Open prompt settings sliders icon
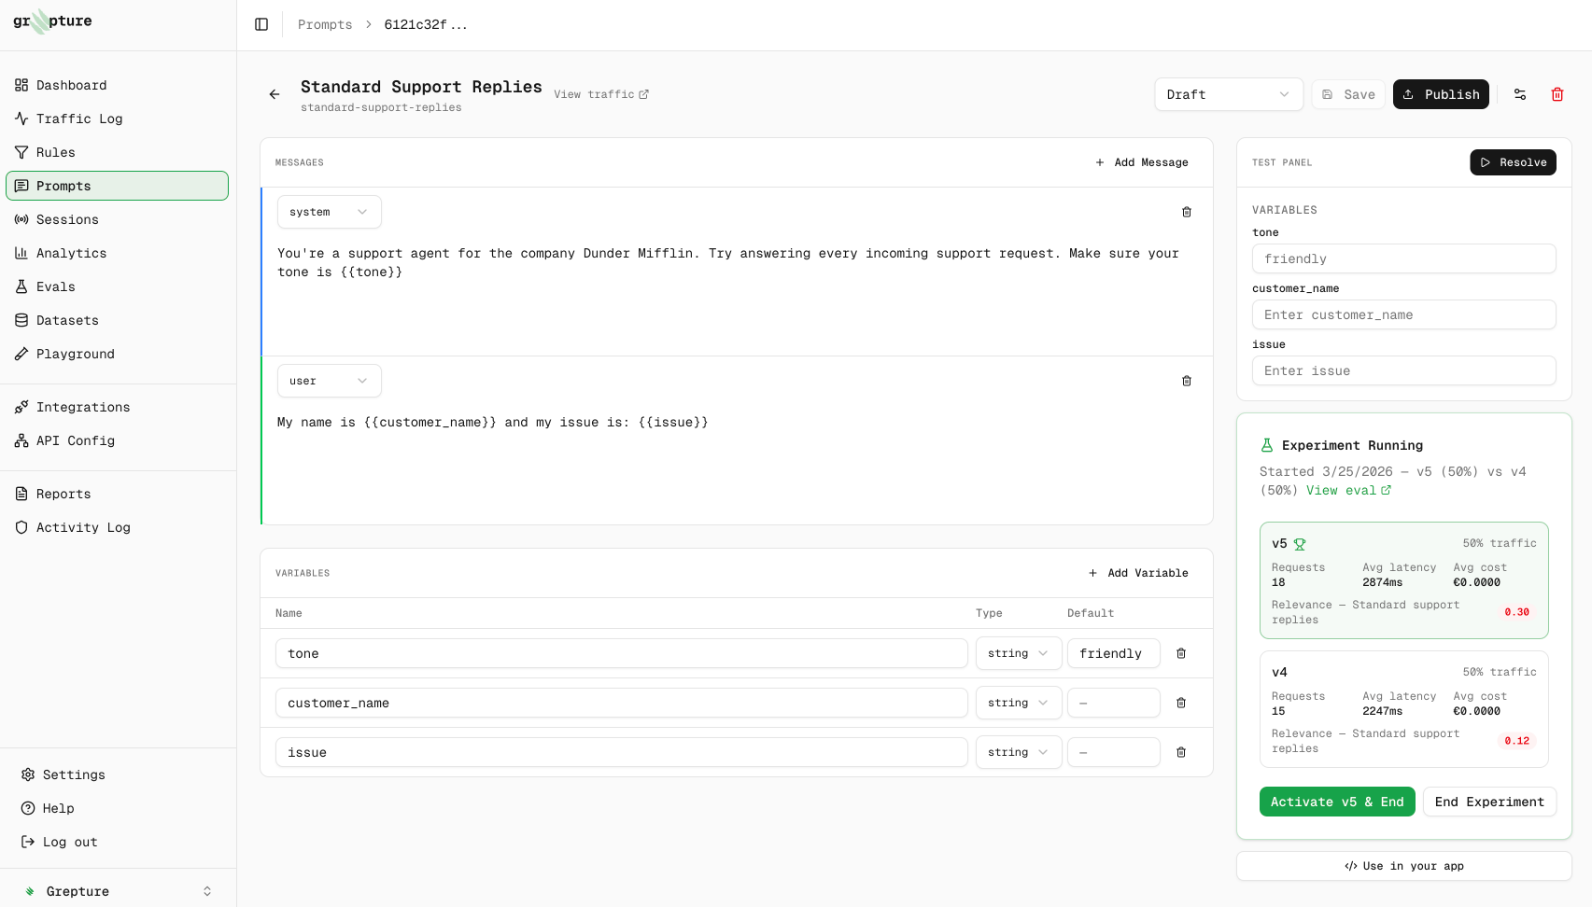Image resolution: width=1592 pixels, height=907 pixels. 1520,94
